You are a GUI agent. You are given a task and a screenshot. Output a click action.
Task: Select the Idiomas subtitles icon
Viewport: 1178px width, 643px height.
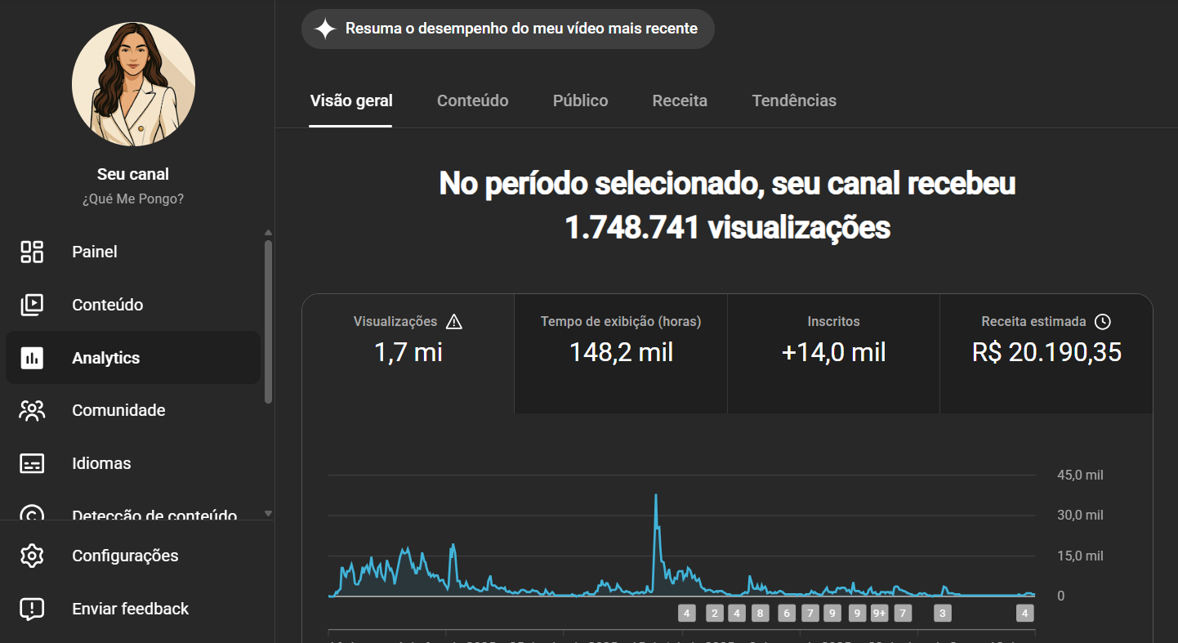32,463
